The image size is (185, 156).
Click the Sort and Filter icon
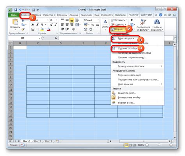[x=143, y=22]
